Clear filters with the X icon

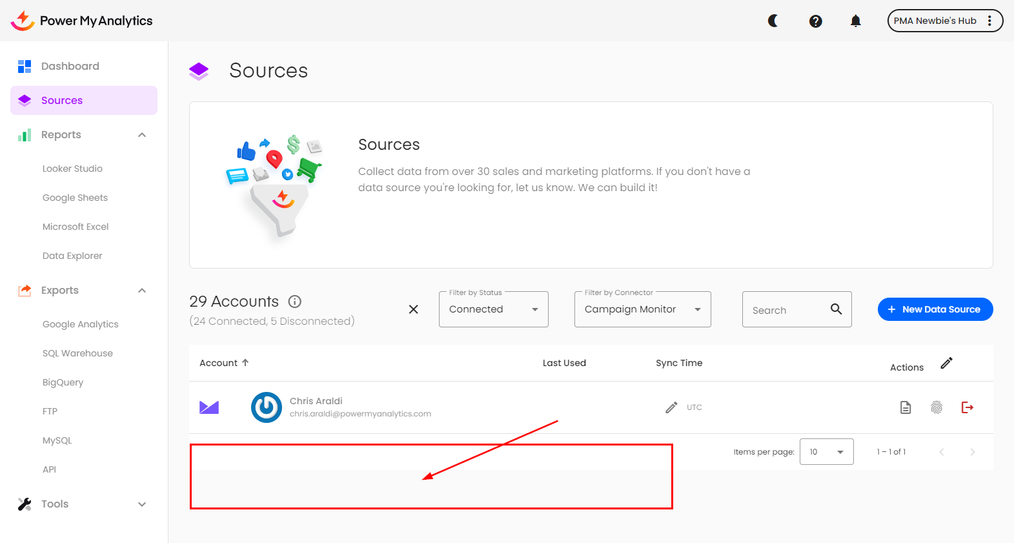point(414,309)
